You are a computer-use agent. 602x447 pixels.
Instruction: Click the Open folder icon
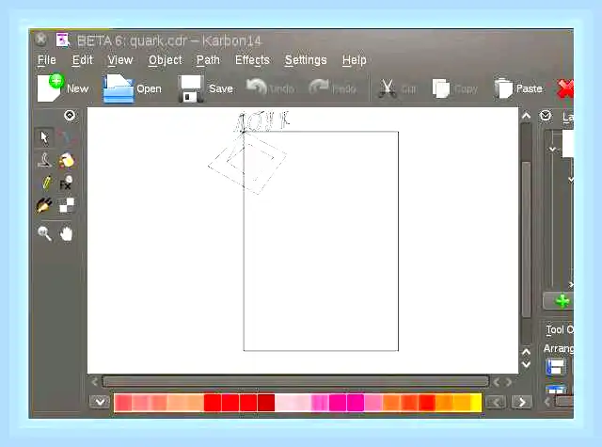(x=119, y=88)
